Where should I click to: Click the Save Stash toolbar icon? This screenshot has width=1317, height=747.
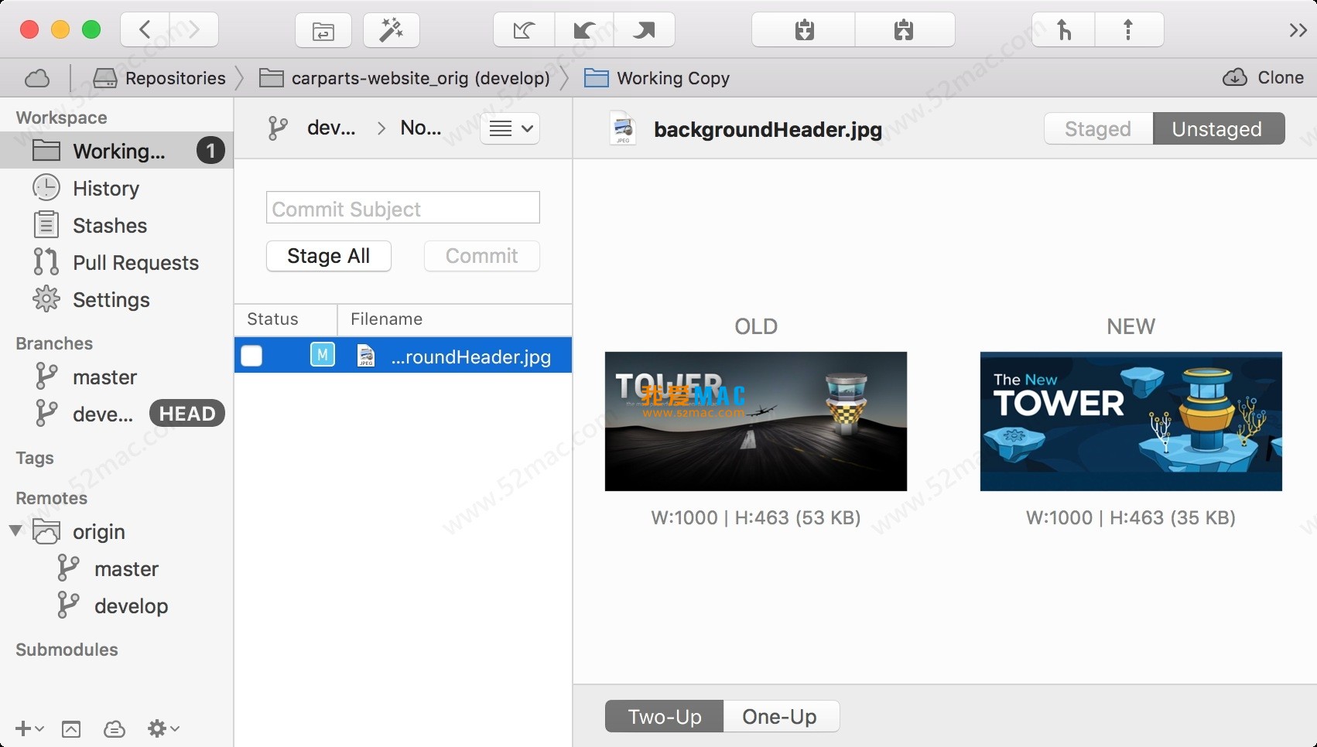coord(804,31)
